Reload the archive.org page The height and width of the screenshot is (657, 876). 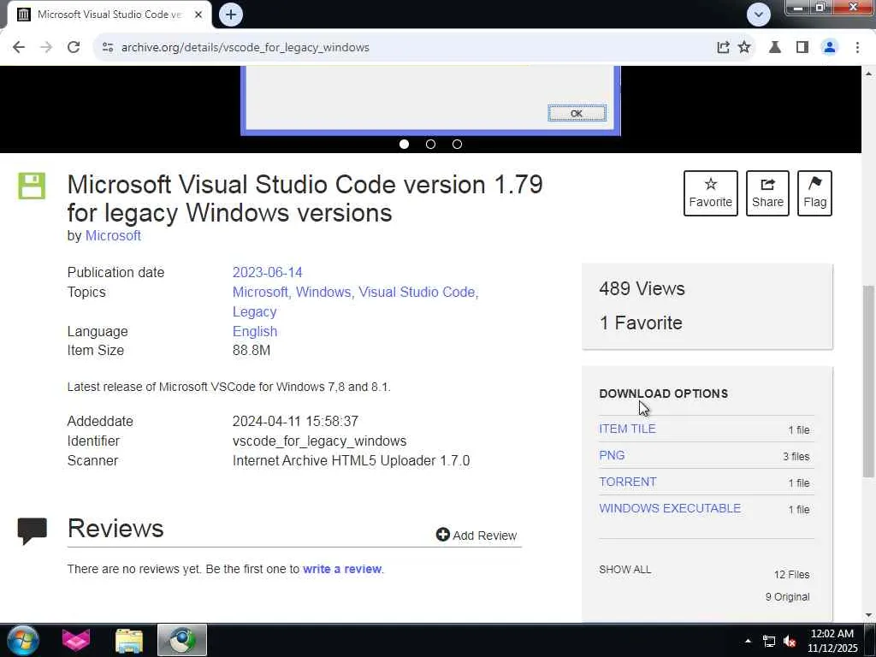(x=74, y=48)
